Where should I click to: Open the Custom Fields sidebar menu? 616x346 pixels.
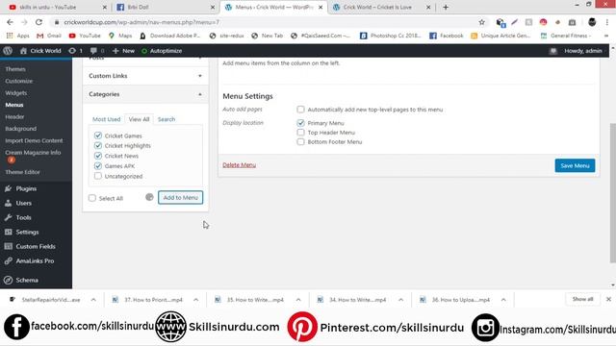pos(36,246)
